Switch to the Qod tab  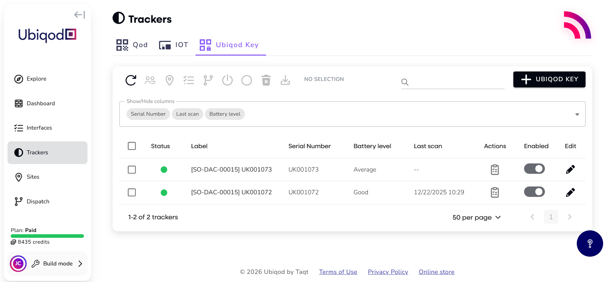[132, 45]
